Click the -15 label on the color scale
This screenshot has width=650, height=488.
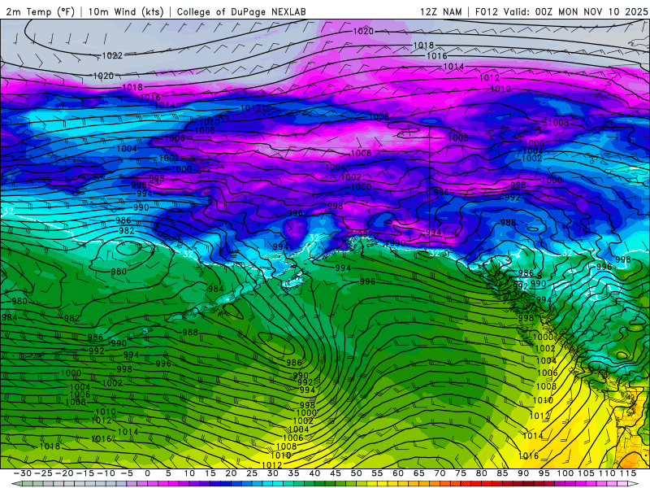click(x=85, y=473)
